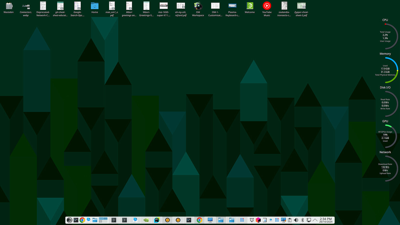
Task: Click the virtual desktop pager in the taskbar
Action: pos(103,220)
